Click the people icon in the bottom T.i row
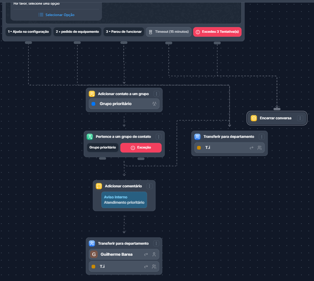 tap(154, 267)
